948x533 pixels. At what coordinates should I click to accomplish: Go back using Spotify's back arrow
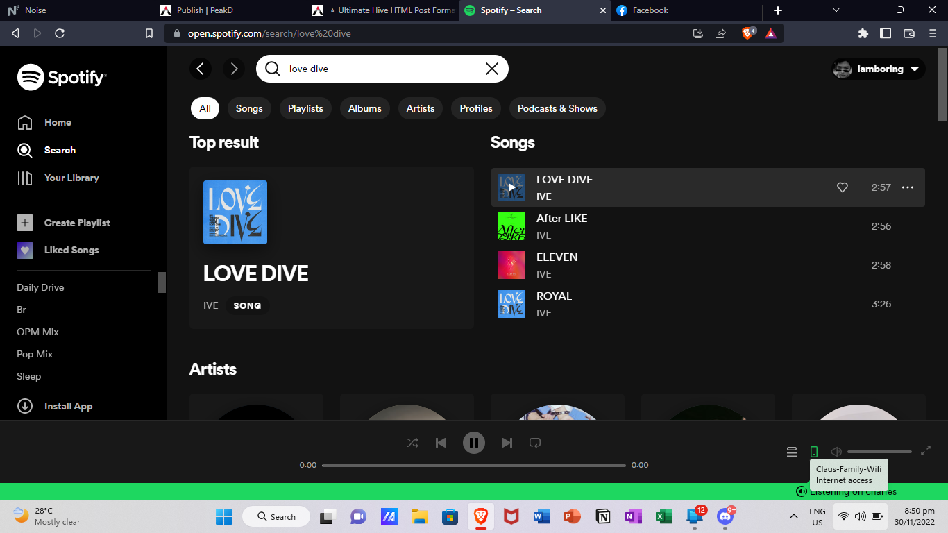point(201,69)
